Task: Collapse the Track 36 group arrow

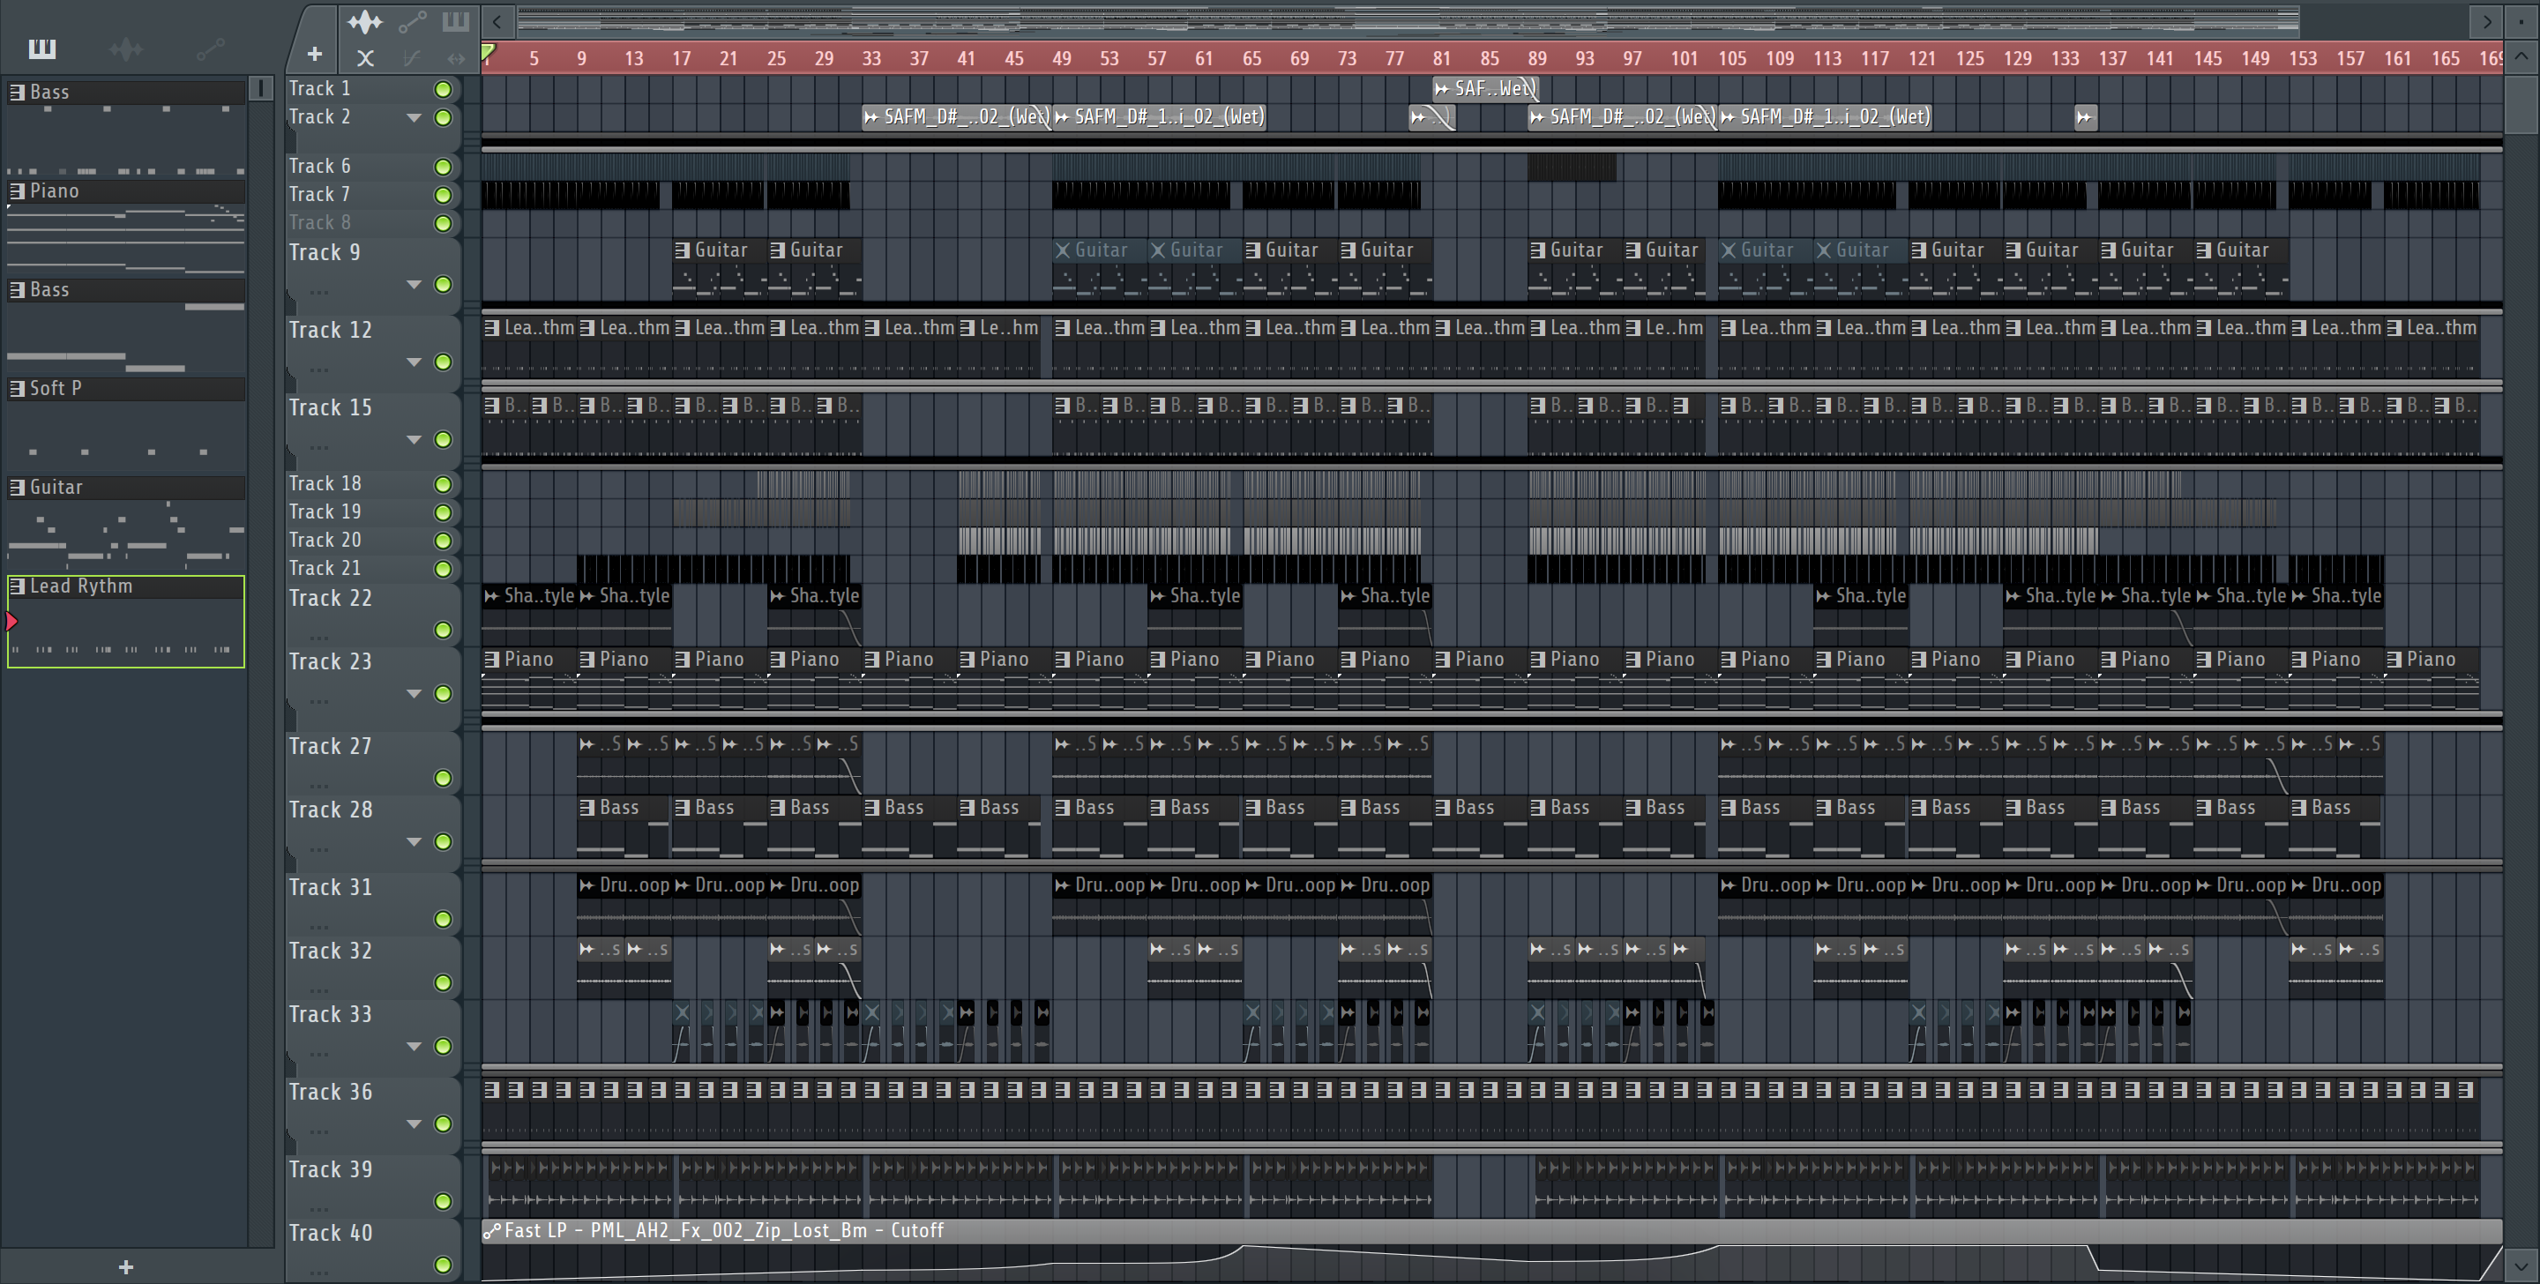Action: coord(415,1123)
